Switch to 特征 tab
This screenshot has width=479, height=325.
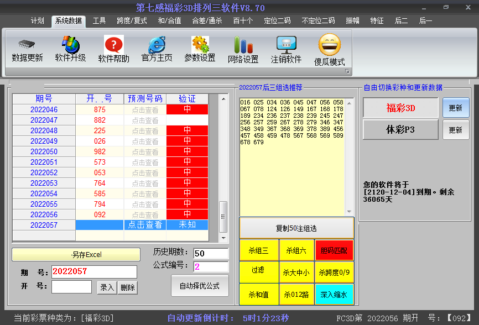377,21
